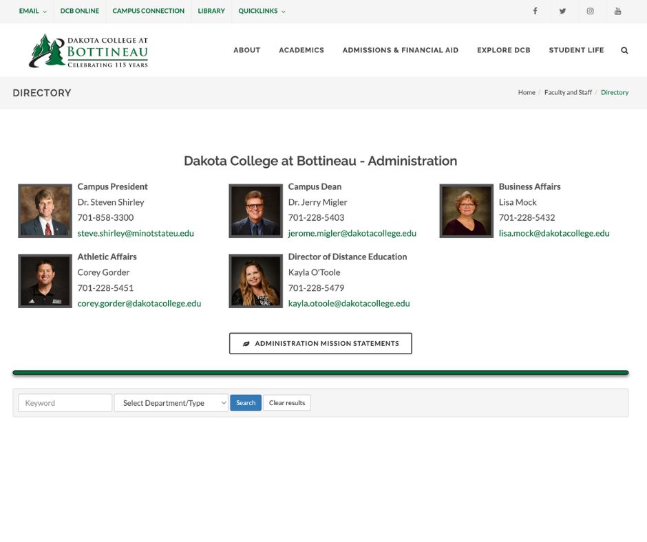Open the ACADEMICS navigation menu
Viewport: 647px width, 542px height.
click(301, 50)
